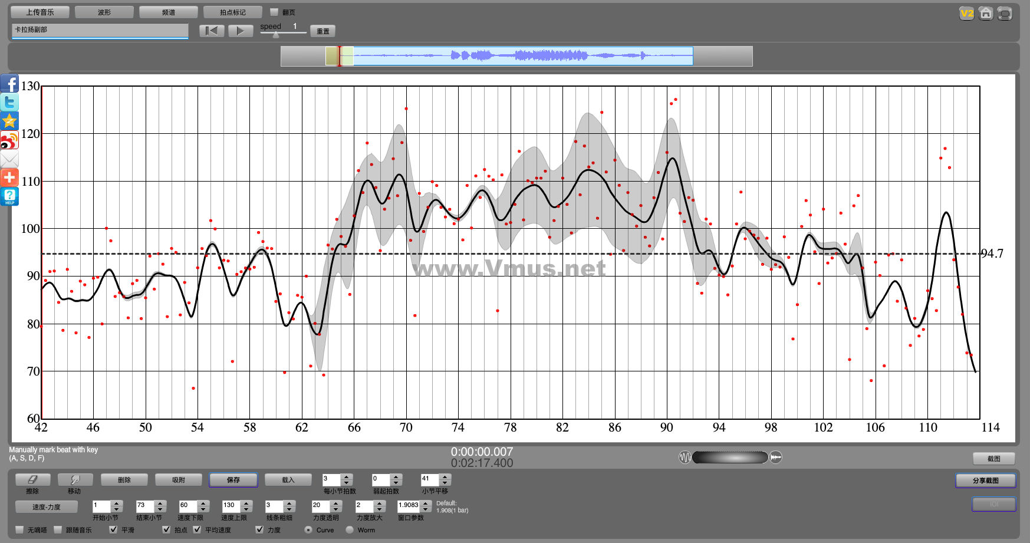Open more share options plus icon
Viewport: 1030px width, 543px height.
click(x=9, y=177)
